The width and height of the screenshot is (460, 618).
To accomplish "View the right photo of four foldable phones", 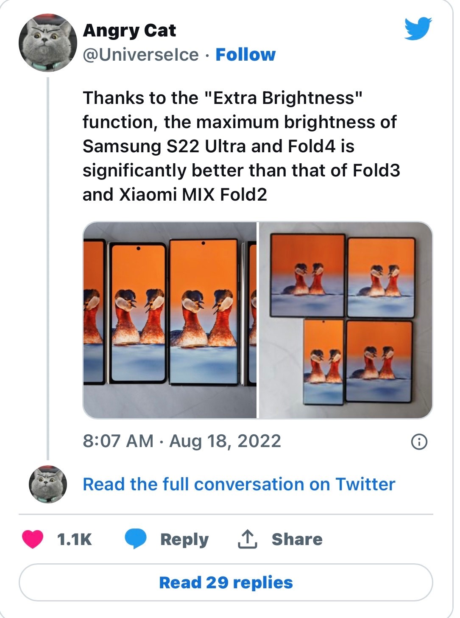I will [x=346, y=320].
